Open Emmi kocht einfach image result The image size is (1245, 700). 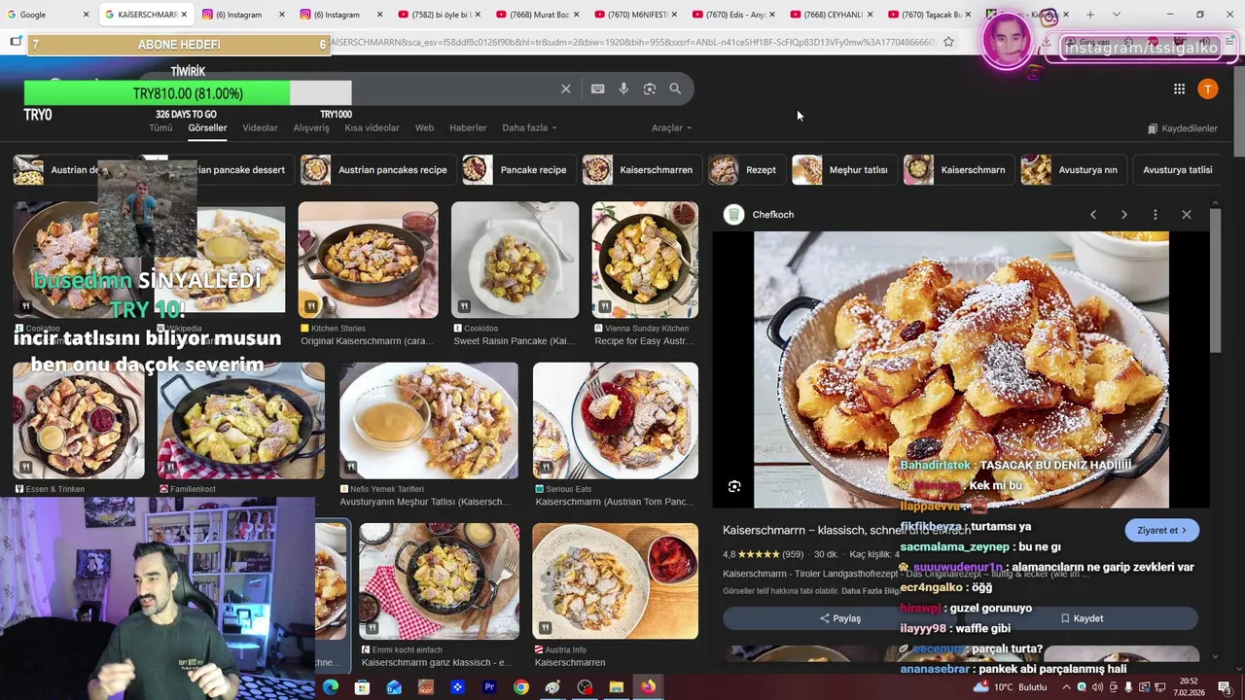tap(439, 580)
